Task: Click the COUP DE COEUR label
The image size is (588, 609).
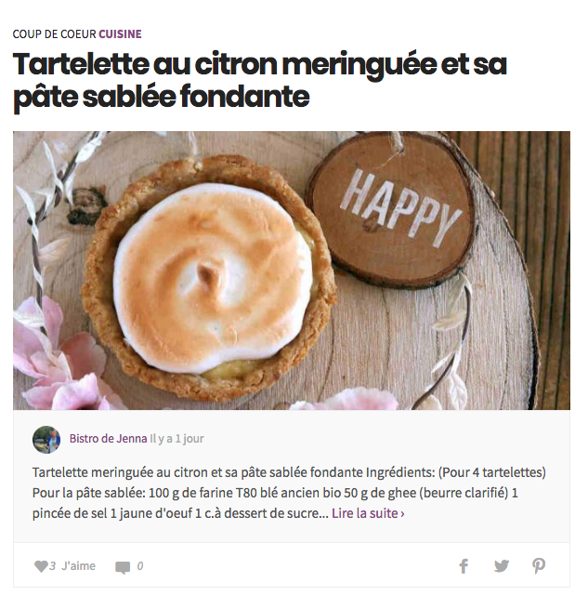Action: click(x=54, y=34)
